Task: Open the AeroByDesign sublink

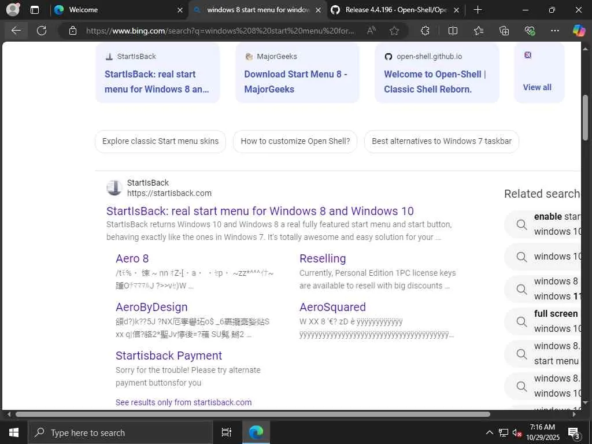Action: click(x=151, y=307)
